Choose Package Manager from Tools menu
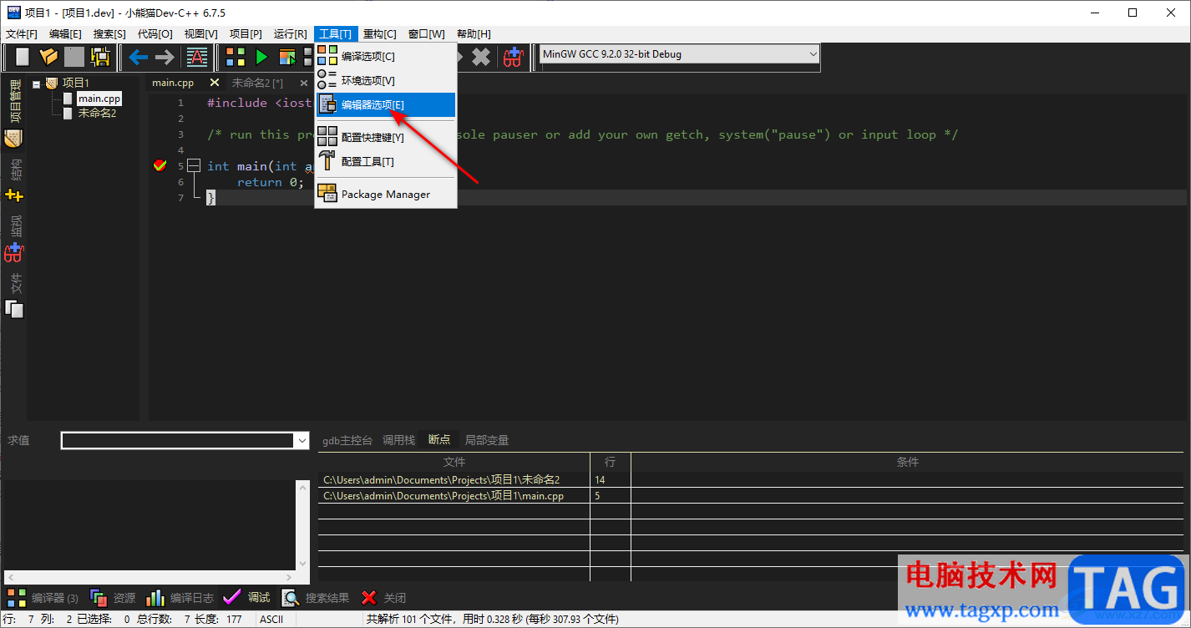The image size is (1191, 628). tap(385, 194)
